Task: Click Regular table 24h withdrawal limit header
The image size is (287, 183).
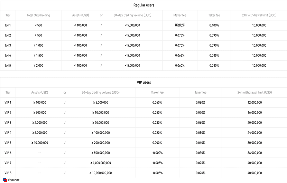Action: click(259, 15)
